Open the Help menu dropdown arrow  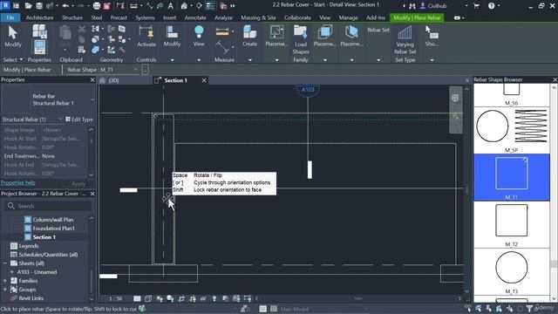point(499,6)
